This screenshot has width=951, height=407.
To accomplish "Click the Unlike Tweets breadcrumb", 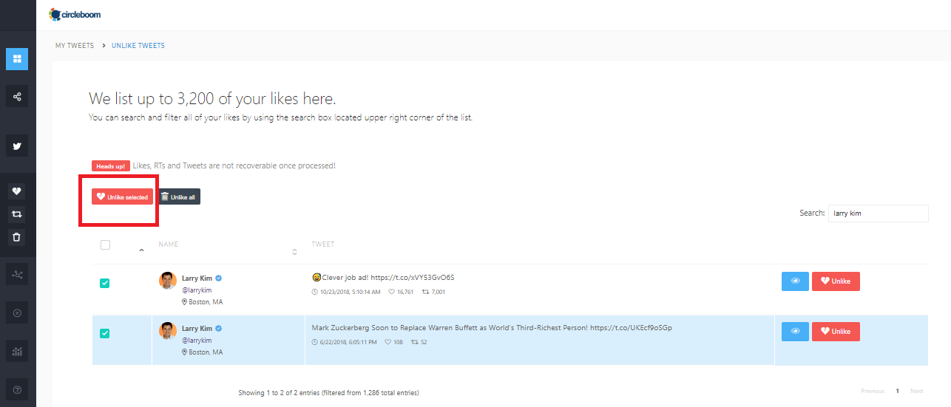I will [x=138, y=46].
